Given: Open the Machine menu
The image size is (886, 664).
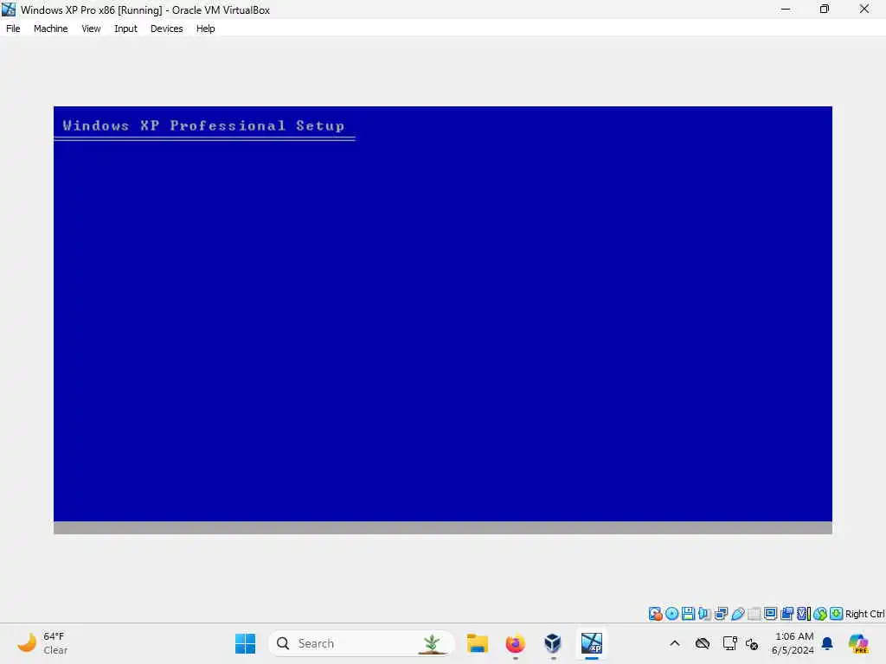Looking at the screenshot, I should point(50,29).
